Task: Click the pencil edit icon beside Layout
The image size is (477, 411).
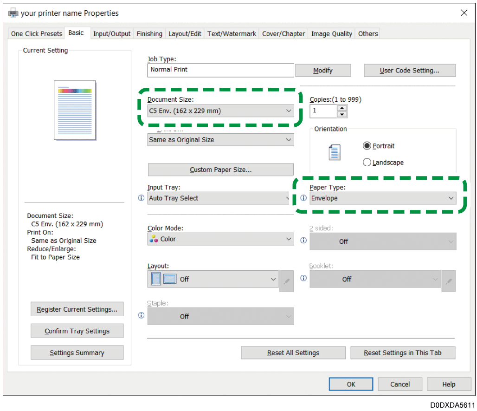Action: (286, 281)
